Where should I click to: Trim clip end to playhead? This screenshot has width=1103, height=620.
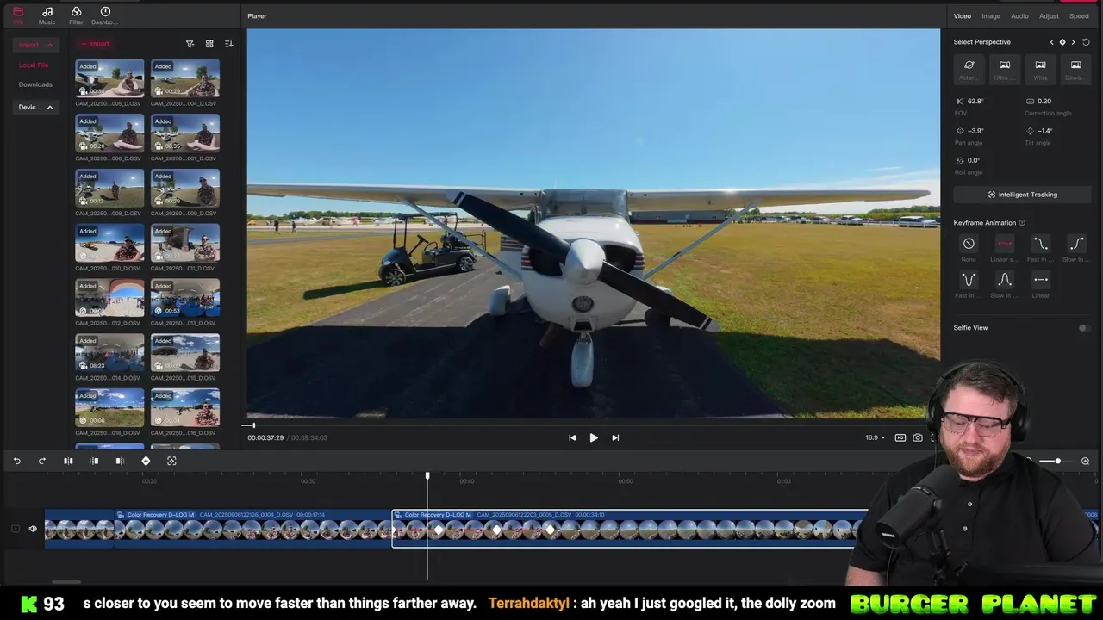[x=120, y=462]
